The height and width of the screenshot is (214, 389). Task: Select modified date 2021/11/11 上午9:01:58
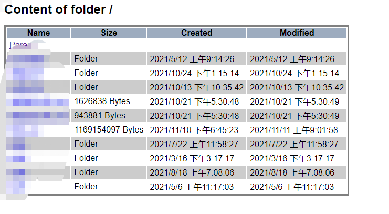click(294, 130)
